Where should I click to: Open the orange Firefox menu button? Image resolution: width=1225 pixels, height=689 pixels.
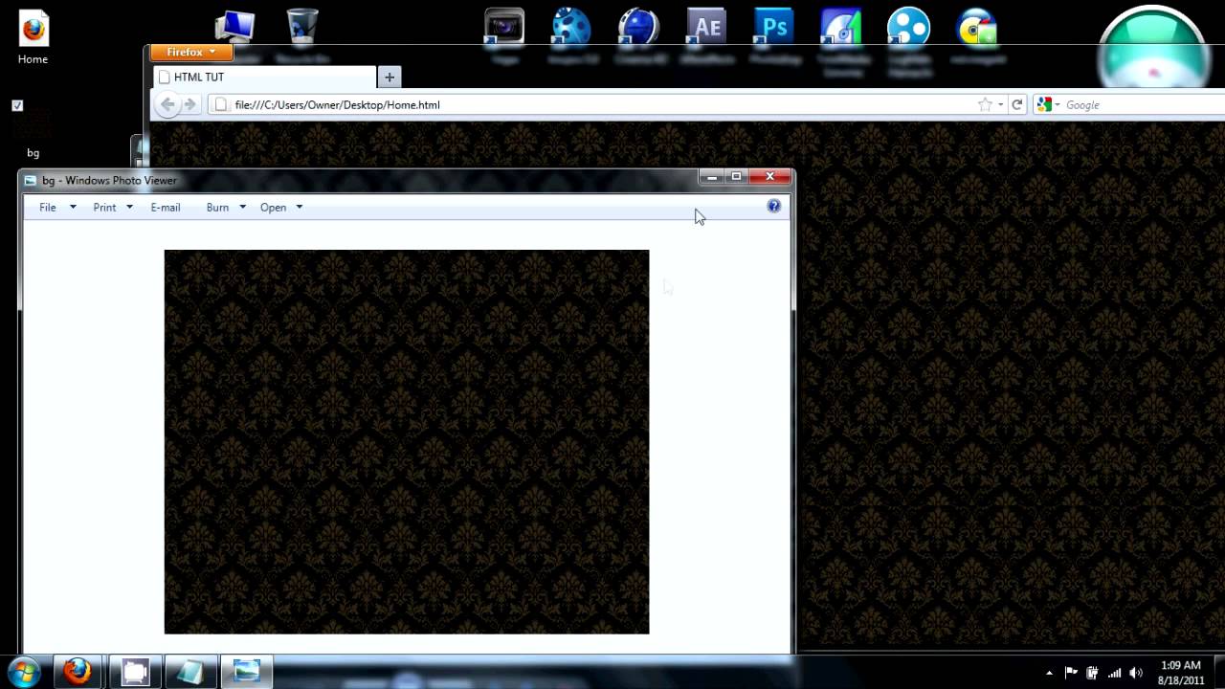(191, 52)
